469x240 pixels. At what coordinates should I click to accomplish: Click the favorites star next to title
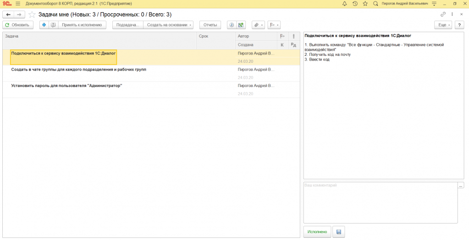tap(32, 15)
